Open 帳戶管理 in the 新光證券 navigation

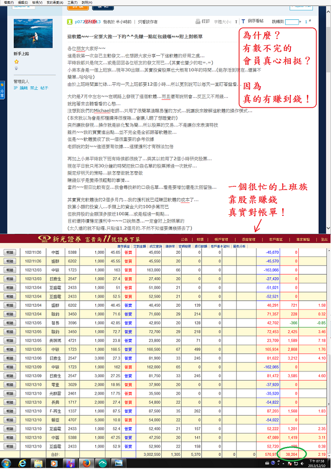click(221, 239)
